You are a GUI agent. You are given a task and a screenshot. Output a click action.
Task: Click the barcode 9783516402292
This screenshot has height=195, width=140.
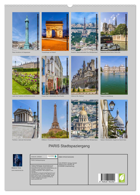coord(108,178)
